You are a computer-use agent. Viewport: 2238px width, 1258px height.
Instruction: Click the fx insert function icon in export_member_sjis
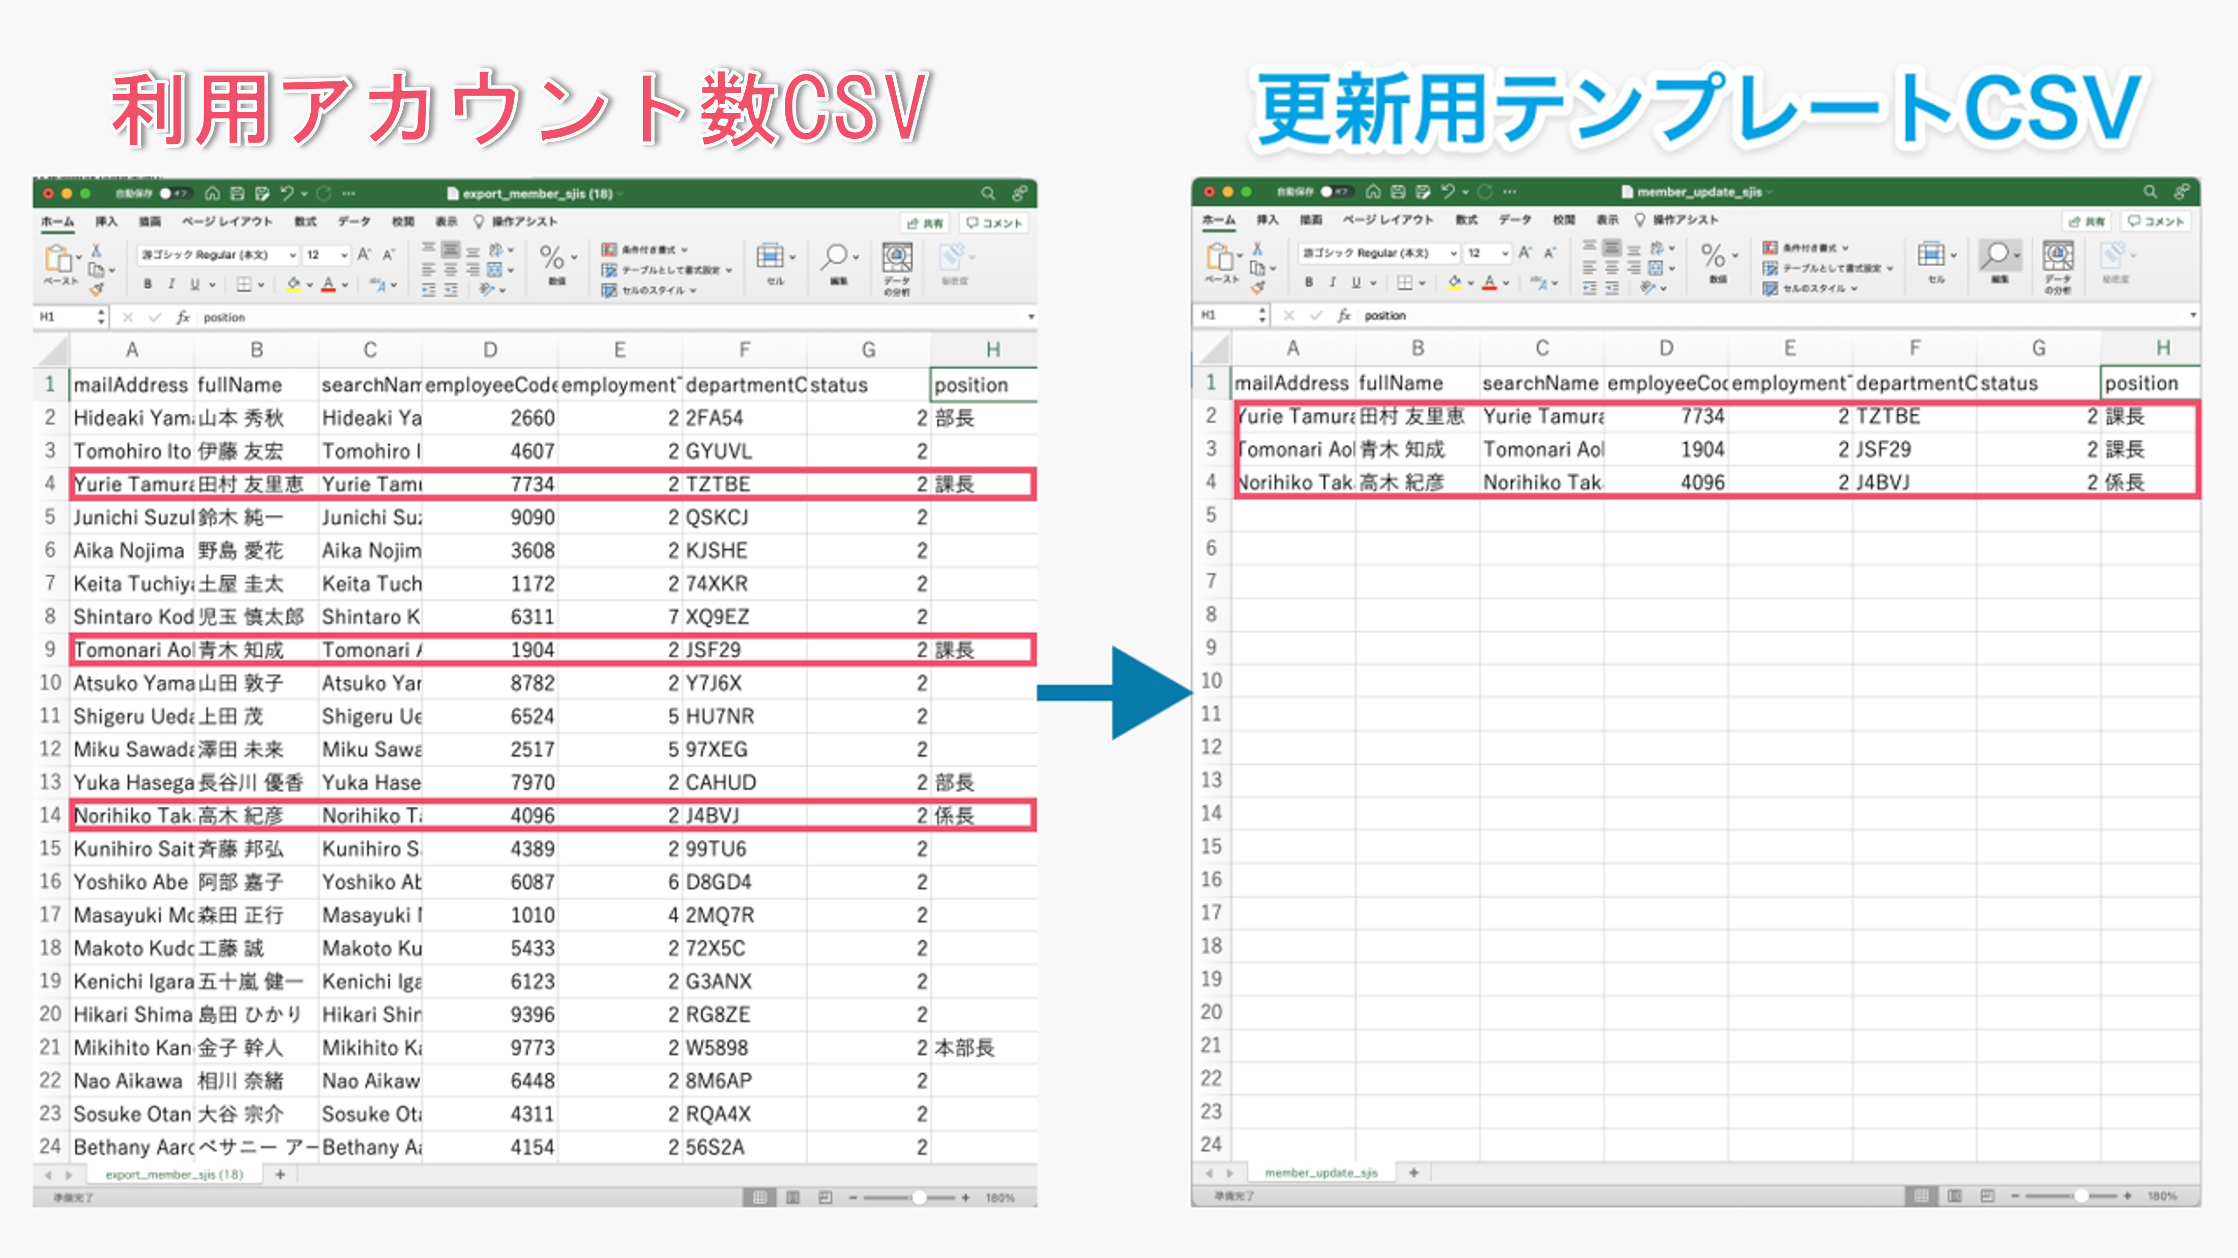point(183,317)
